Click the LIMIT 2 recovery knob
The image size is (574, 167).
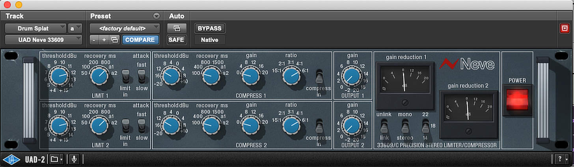99,125
